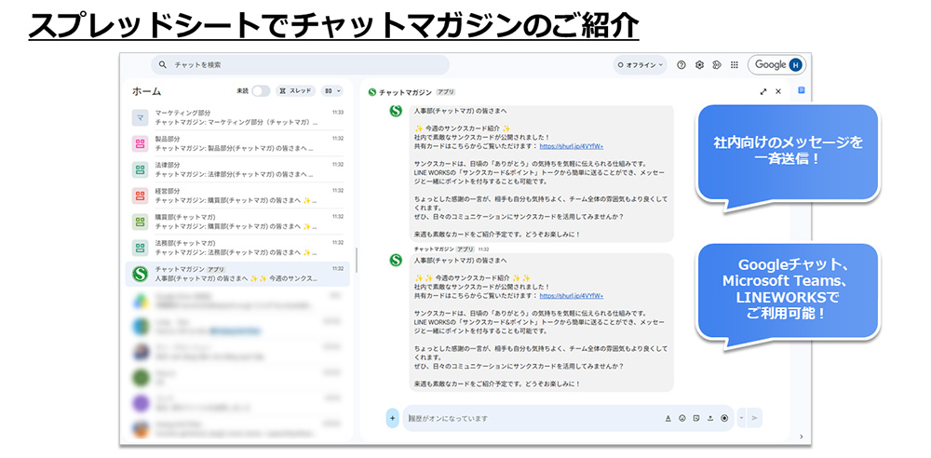Open the マーケティング部分 conversation
The image size is (931, 458).
click(x=237, y=117)
